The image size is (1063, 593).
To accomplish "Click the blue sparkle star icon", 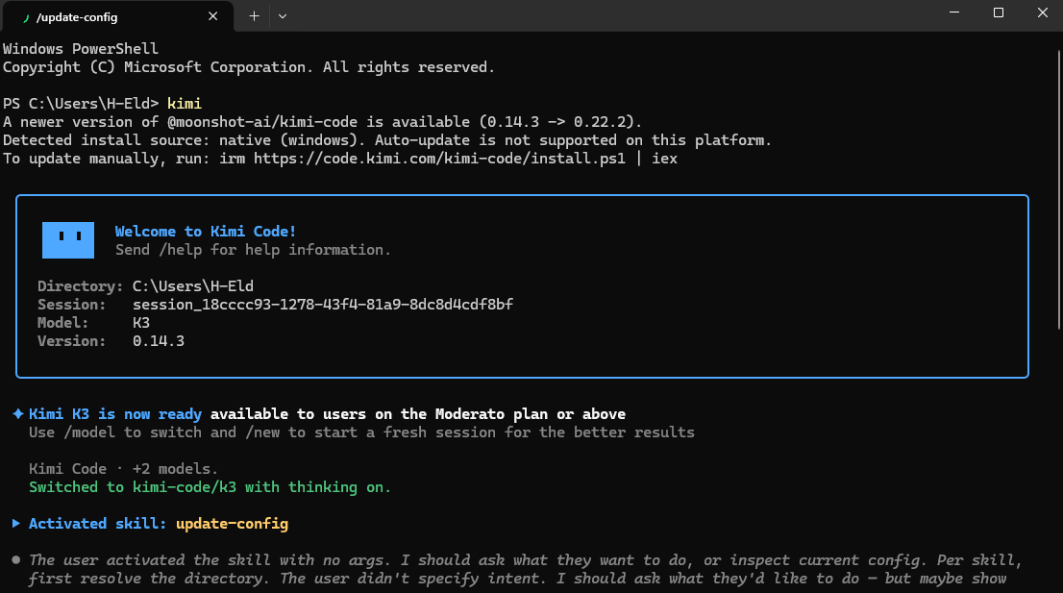I will pyautogui.click(x=18, y=413).
